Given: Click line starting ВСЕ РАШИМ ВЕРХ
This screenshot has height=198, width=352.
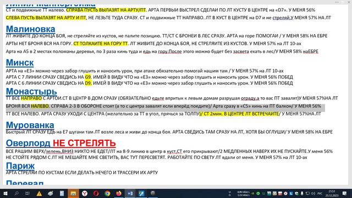Looking at the screenshot, I should [169, 151].
